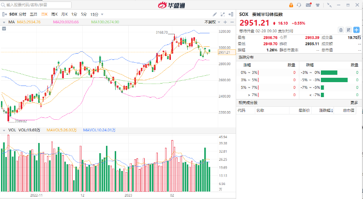This screenshot has height=199, width=363.
Task: Open the 15分 interval dropdown arrow
Action: coord(101,14)
